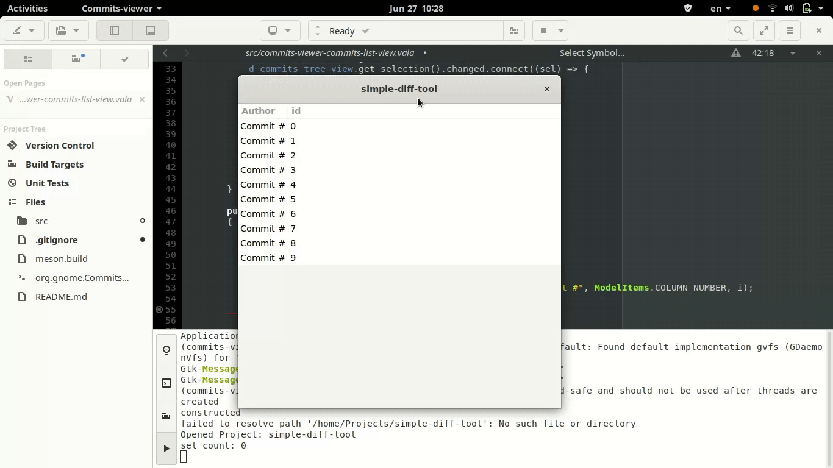
Task: Open the editor options dropdown arrow
Action: pos(793,53)
